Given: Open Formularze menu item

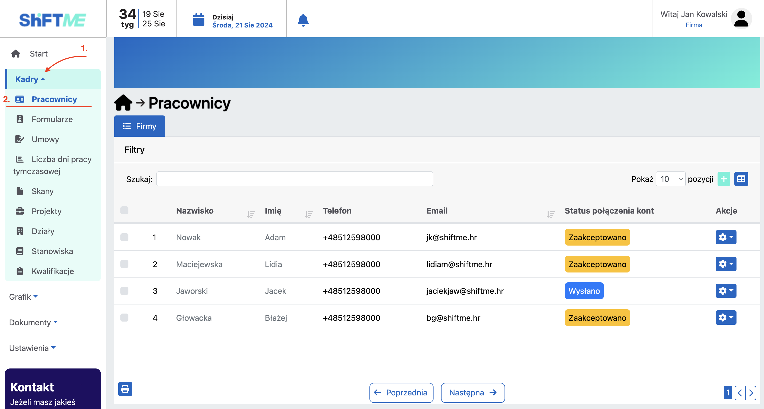Looking at the screenshot, I should pos(52,119).
